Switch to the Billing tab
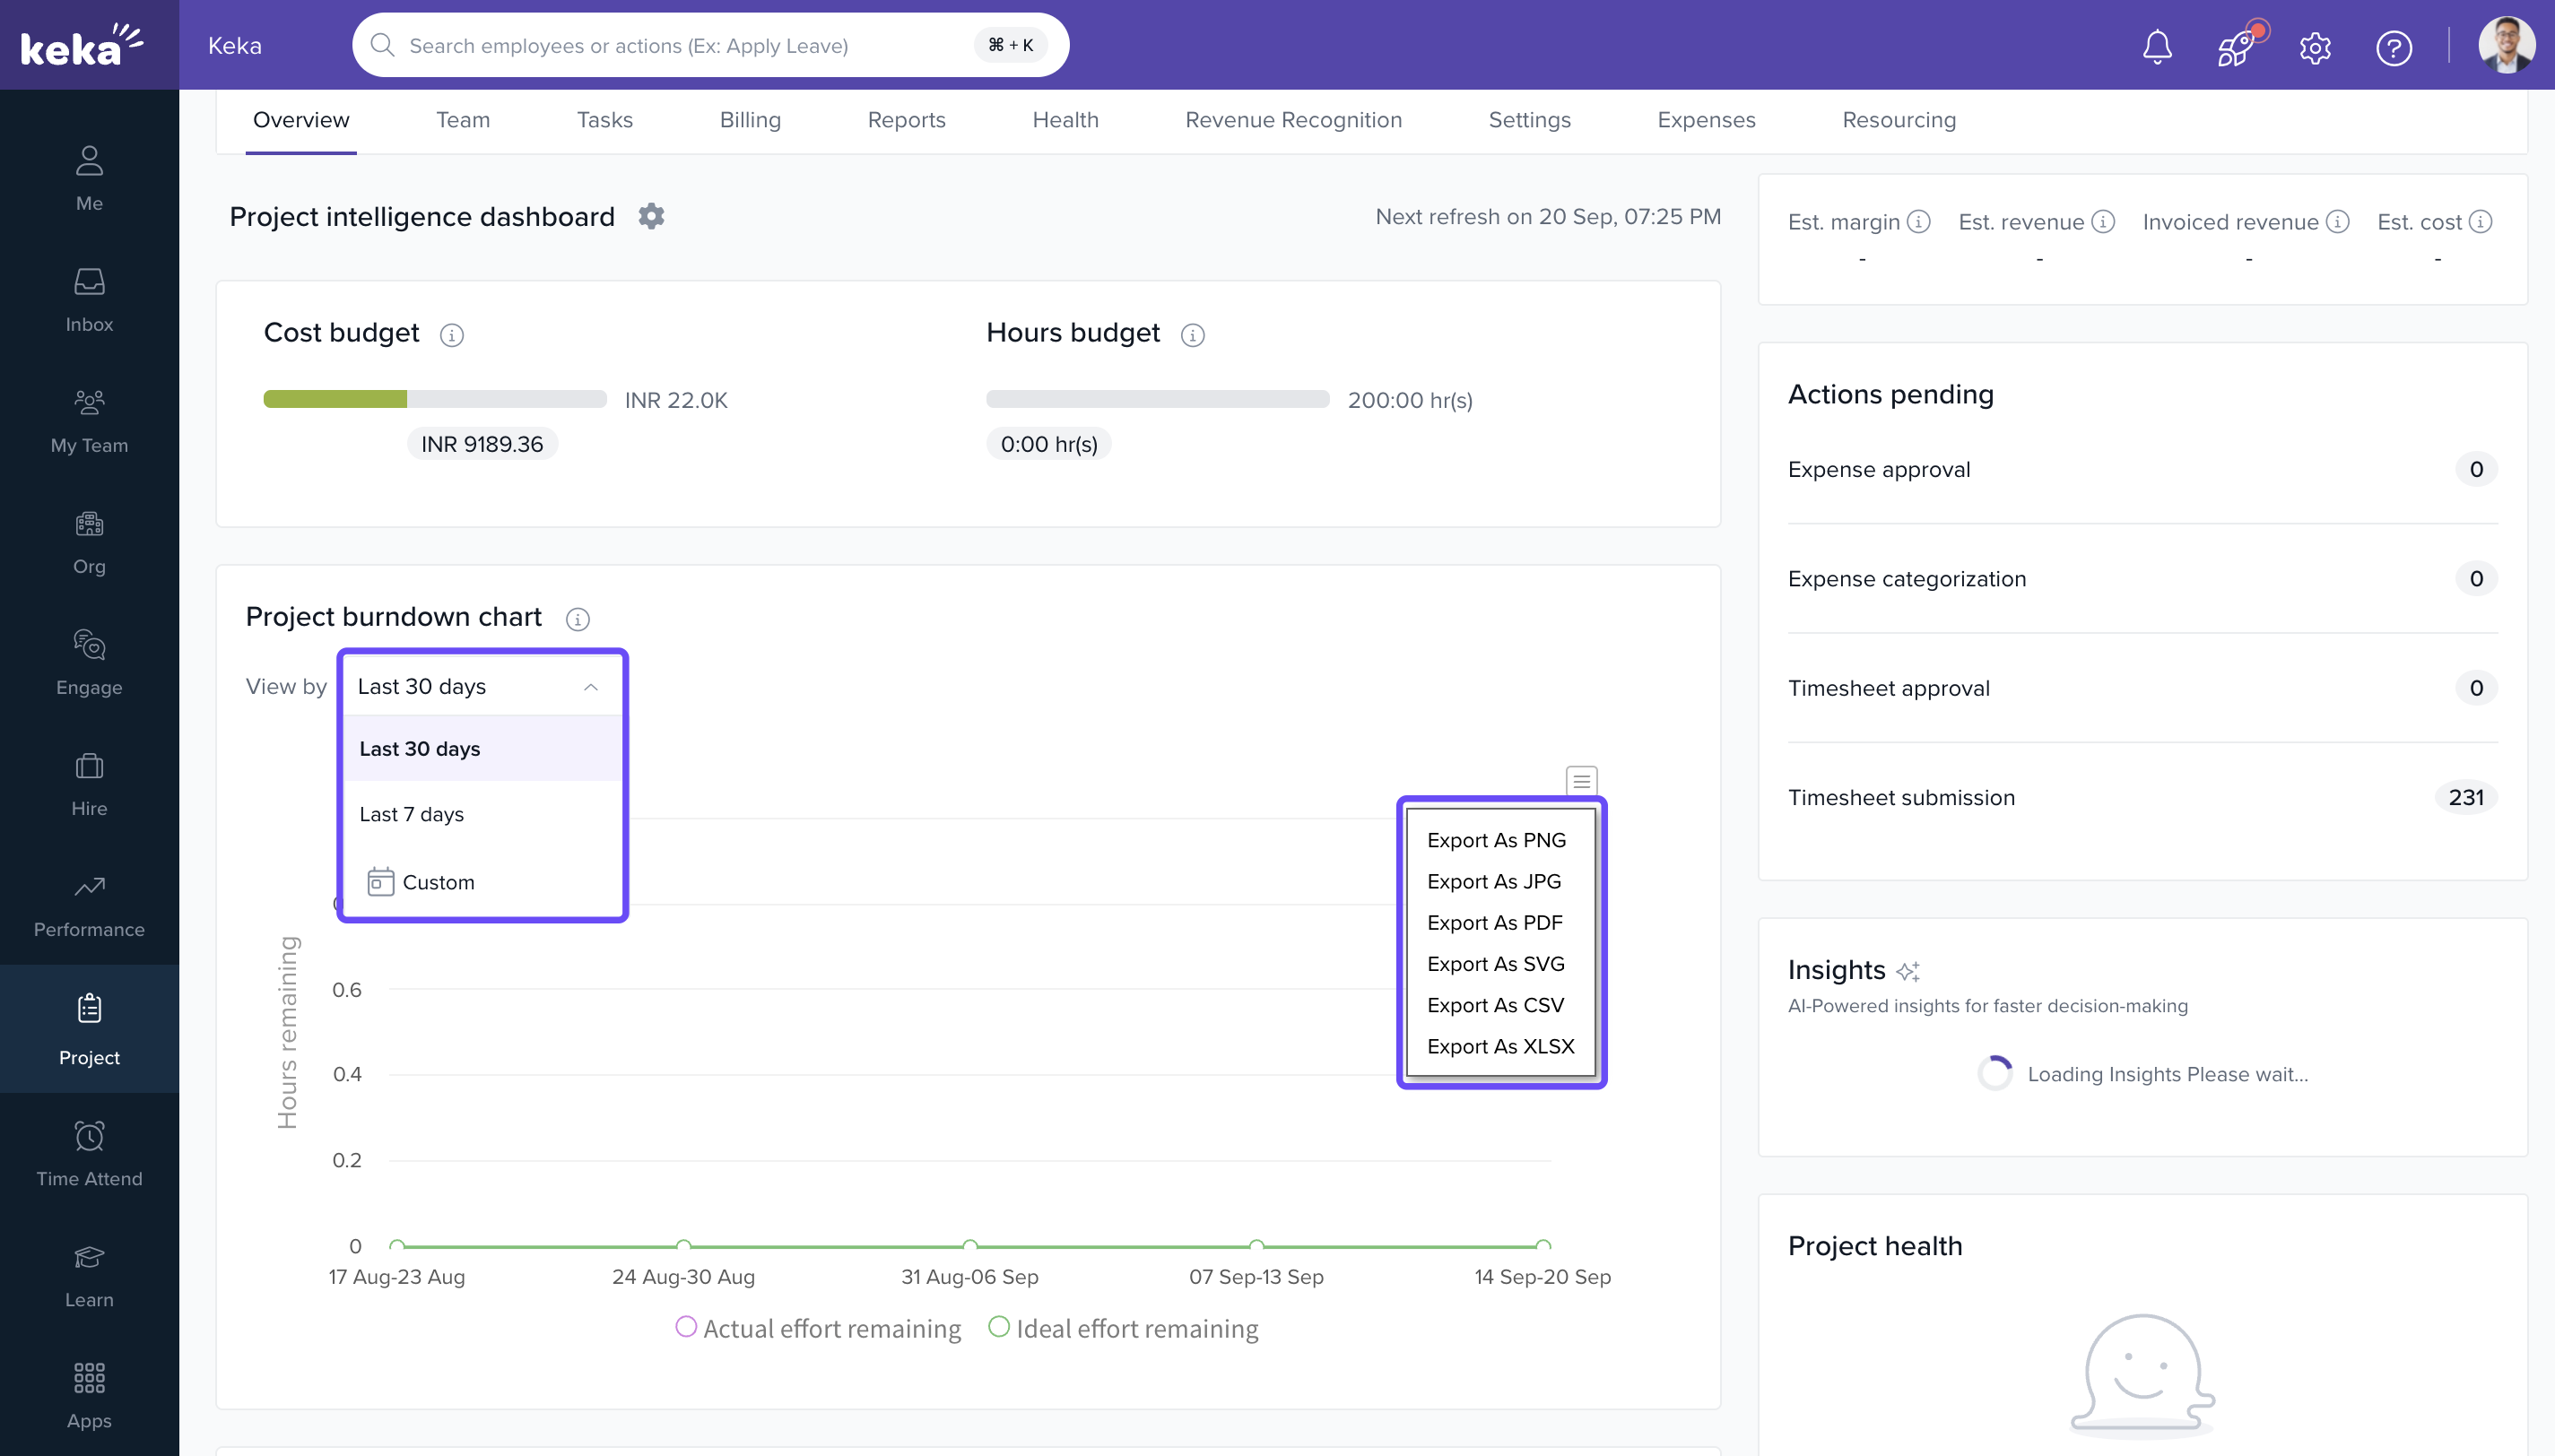The height and width of the screenshot is (1456, 2555). pyautogui.click(x=750, y=120)
